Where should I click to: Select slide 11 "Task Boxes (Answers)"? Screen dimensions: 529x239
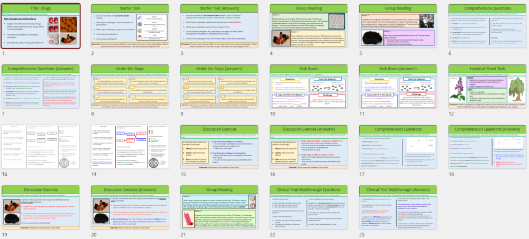[x=398, y=87]
